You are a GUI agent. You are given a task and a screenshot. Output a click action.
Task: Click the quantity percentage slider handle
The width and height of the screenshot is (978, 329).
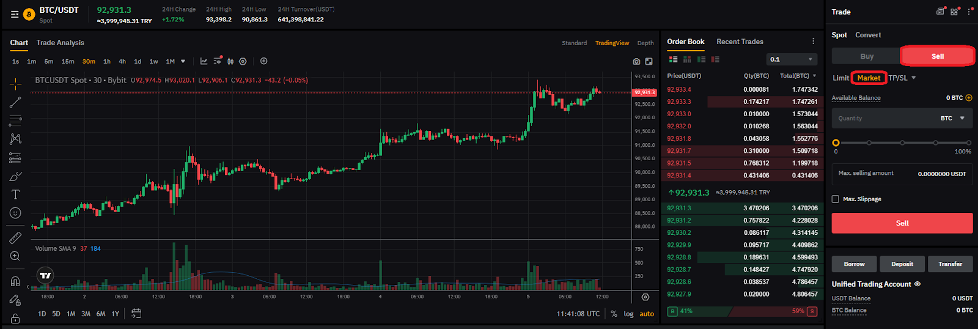coord(836,142)
